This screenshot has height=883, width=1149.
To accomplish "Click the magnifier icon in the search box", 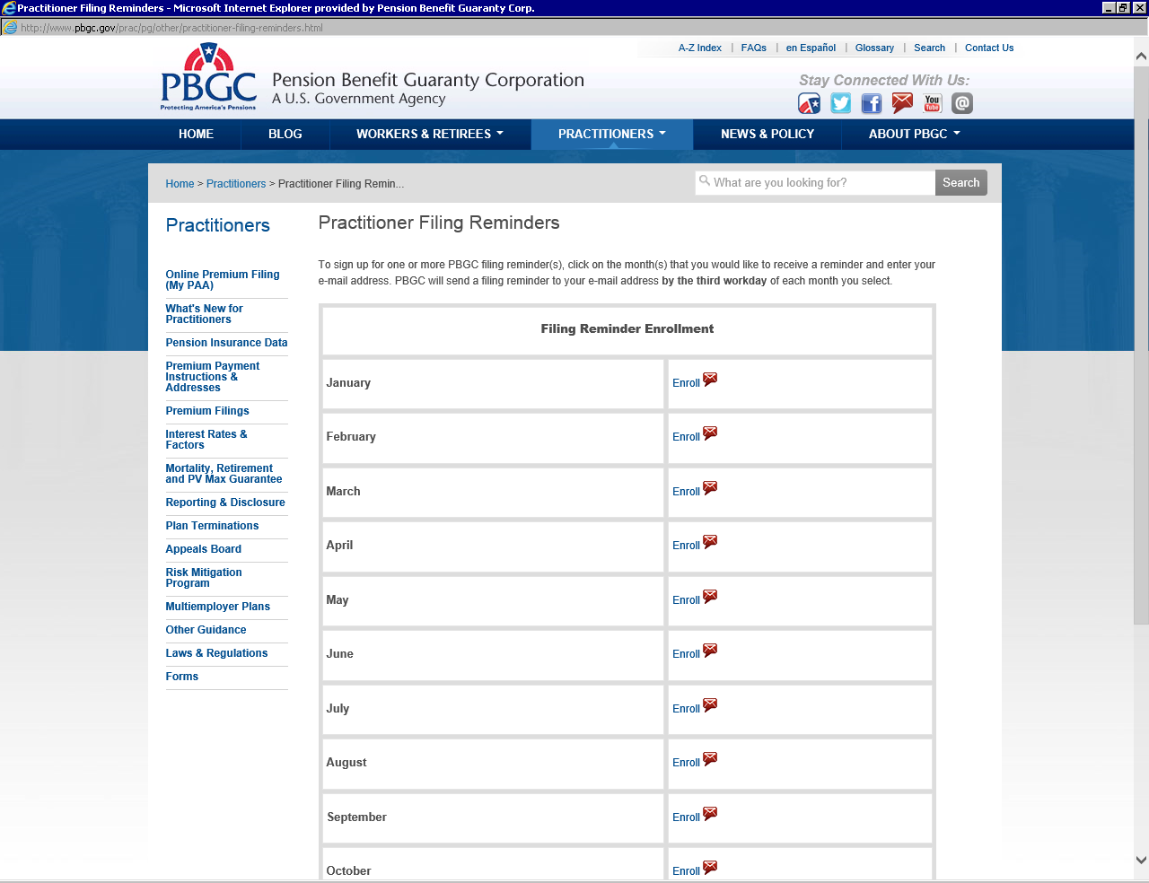I will click(x=705, y=180).
